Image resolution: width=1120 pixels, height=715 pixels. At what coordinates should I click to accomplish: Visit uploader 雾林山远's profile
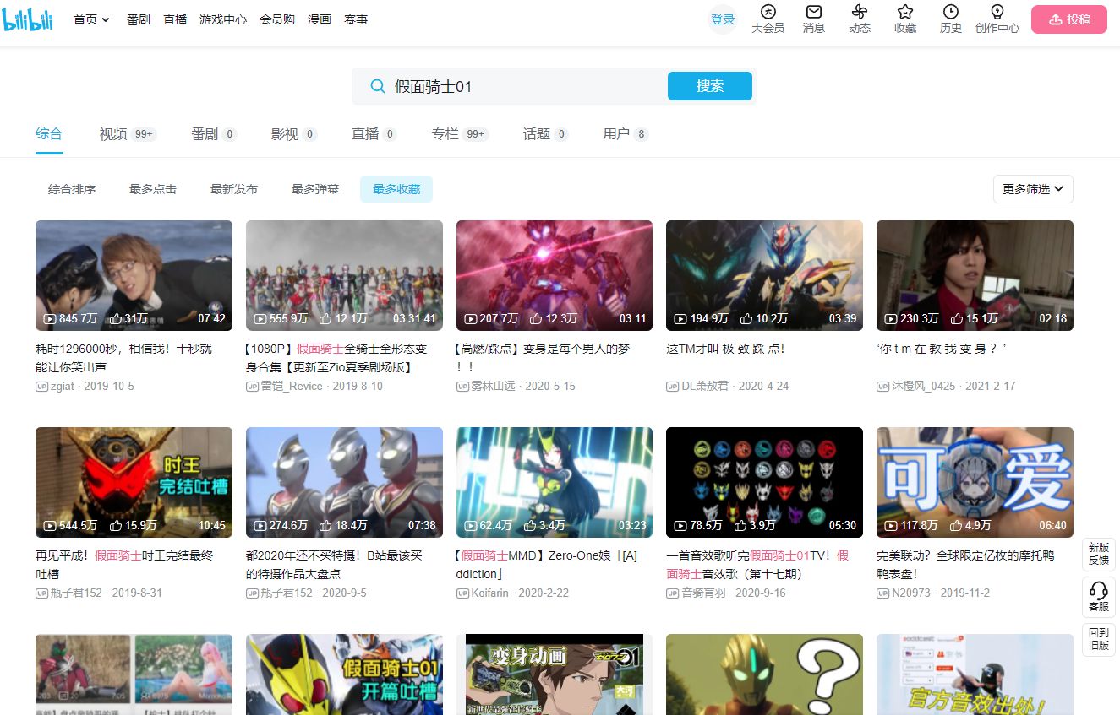[x=493, y=386]
